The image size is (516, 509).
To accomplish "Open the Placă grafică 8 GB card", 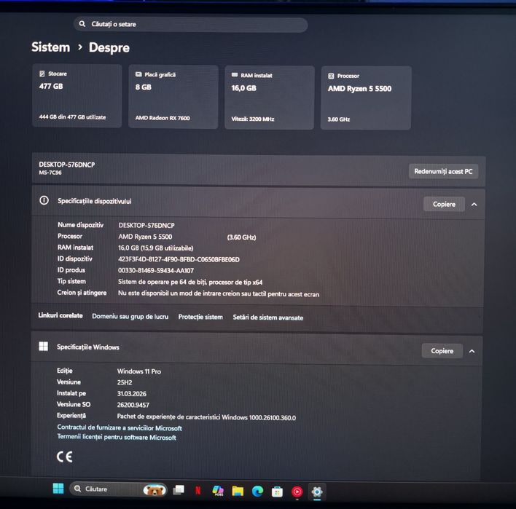I will tap(173, 97).
